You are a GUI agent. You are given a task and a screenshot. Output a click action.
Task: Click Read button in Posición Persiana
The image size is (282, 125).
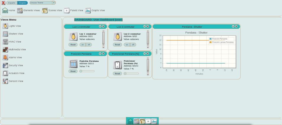(73, 71)
